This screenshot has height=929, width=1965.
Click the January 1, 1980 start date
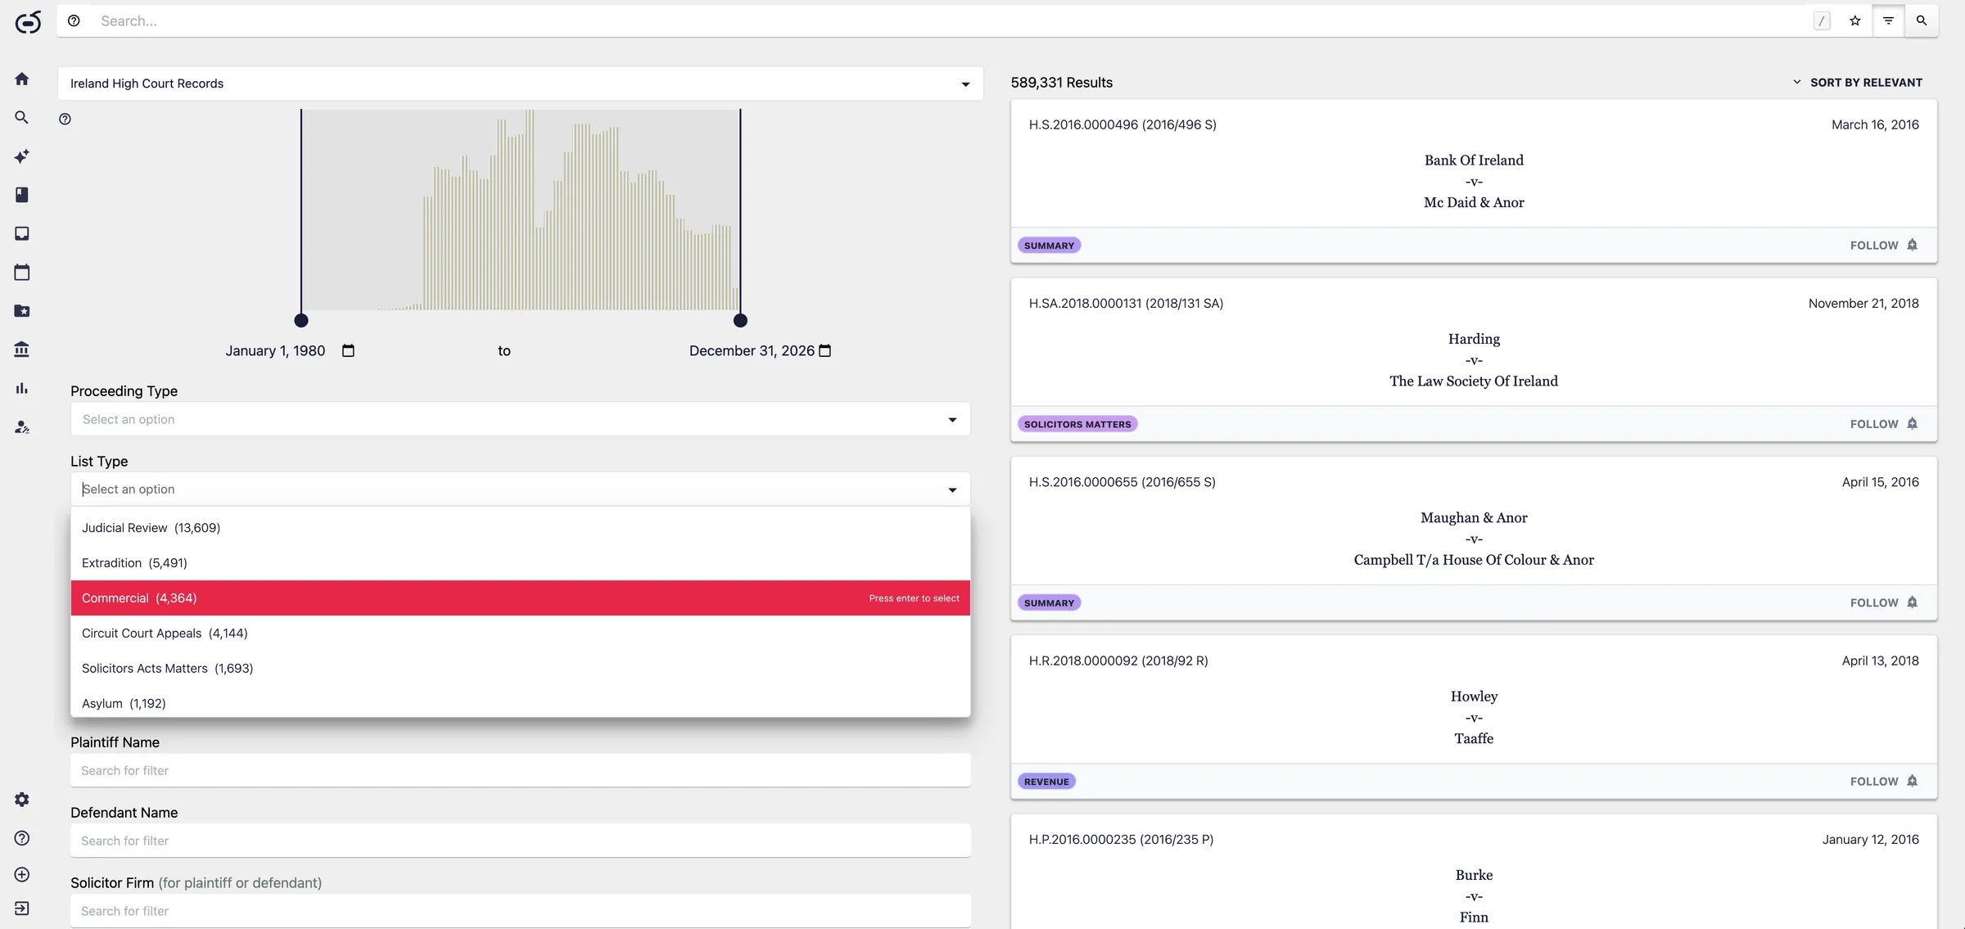pyautogui.click(x=275, y=351)
